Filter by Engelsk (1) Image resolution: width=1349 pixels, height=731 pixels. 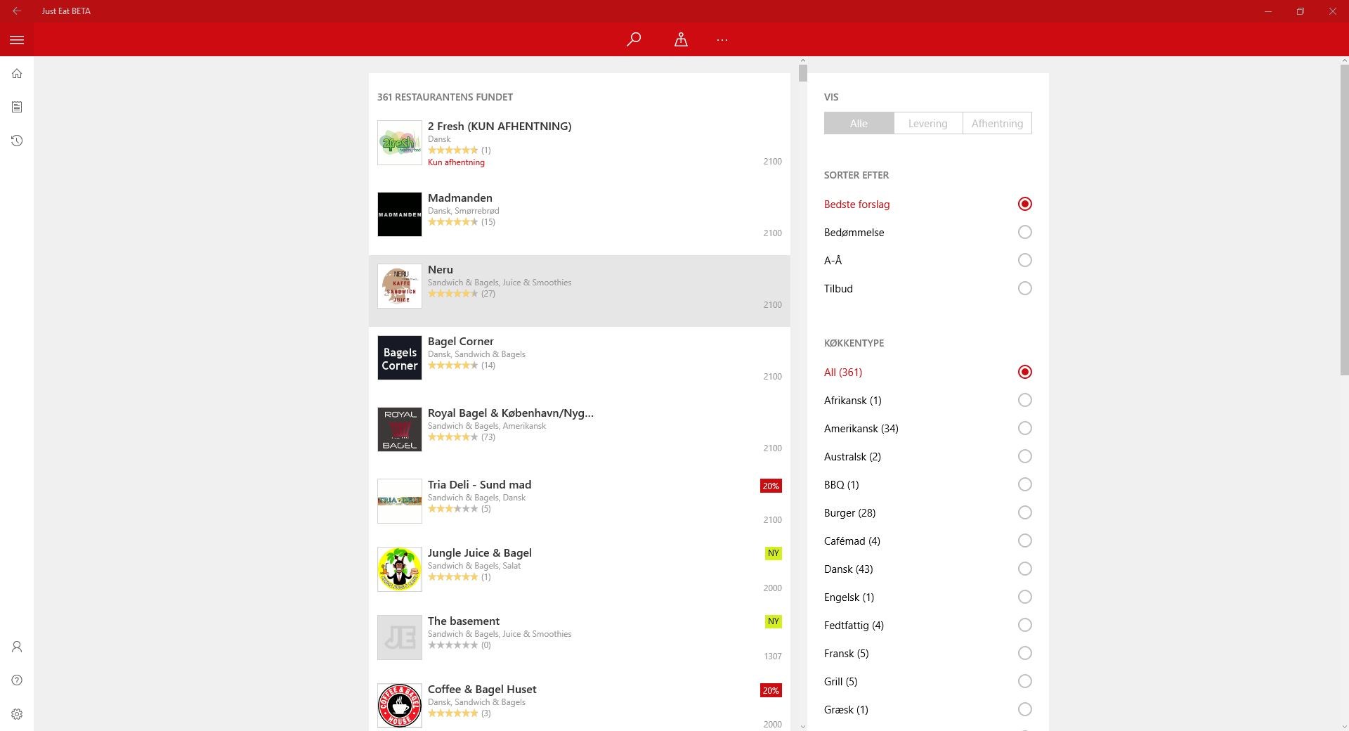click(x=927, y=597)
